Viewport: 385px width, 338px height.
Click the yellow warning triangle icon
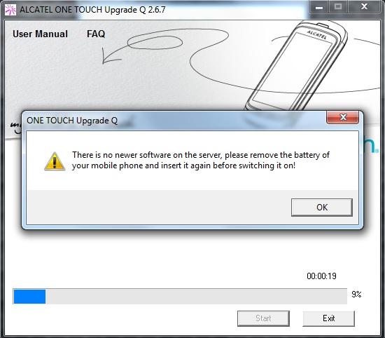point(55,161)
